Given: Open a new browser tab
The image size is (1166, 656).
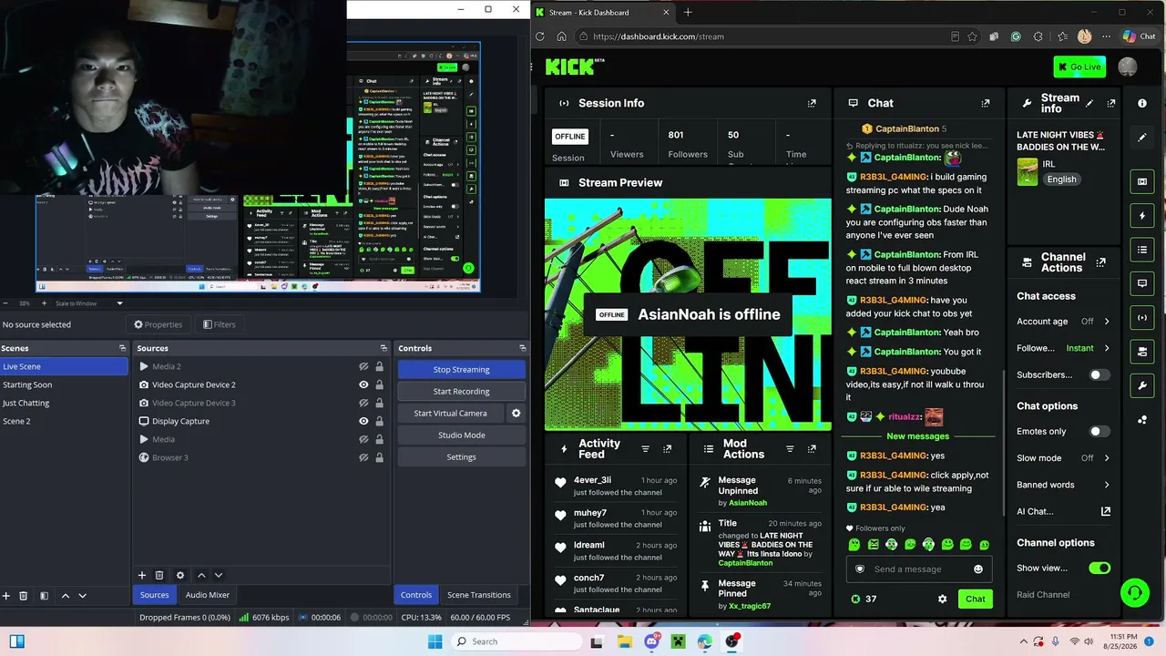Looking at the screenshot, I should (x=688, y=12).
